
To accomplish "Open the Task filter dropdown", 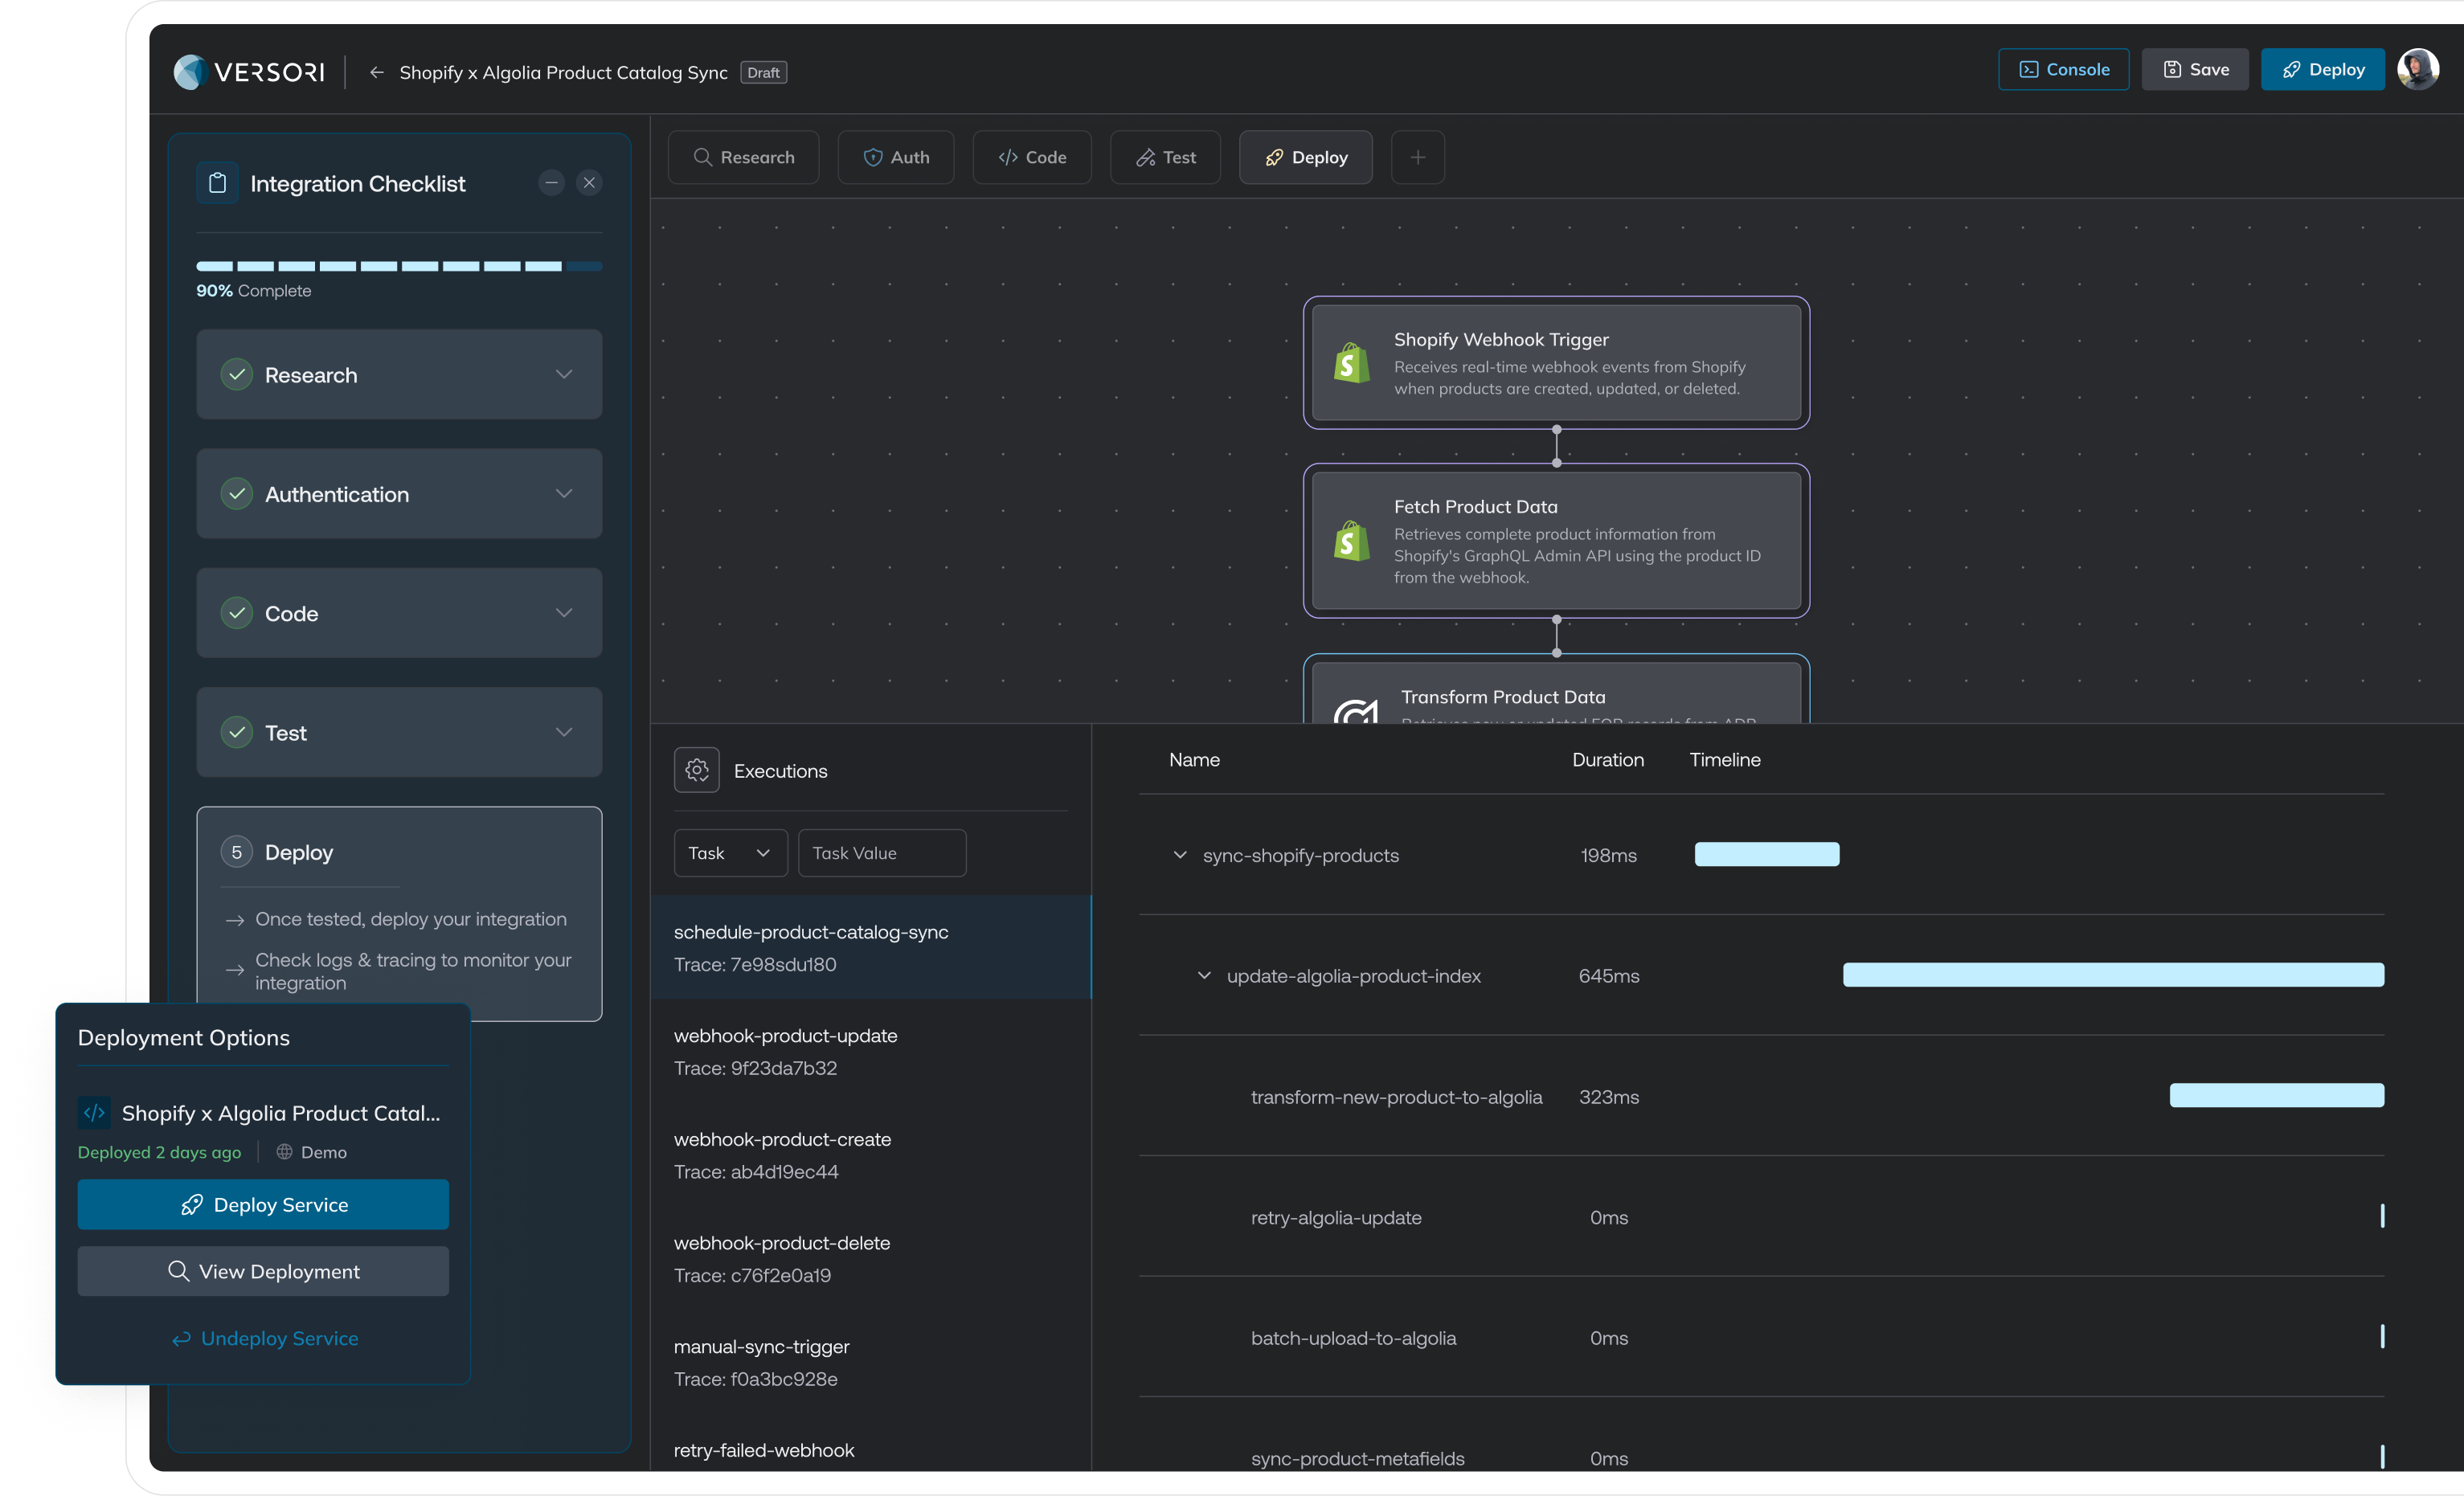I will tap(730, 853).
